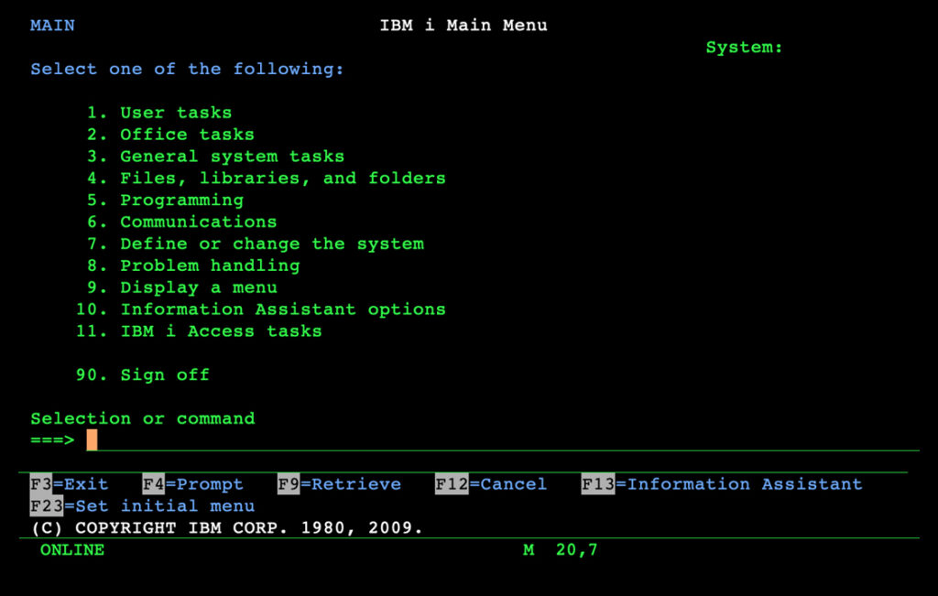Choose Display a menu option
Image resolution: width=938 pixels, height=596 pixels.
point(198,287)
